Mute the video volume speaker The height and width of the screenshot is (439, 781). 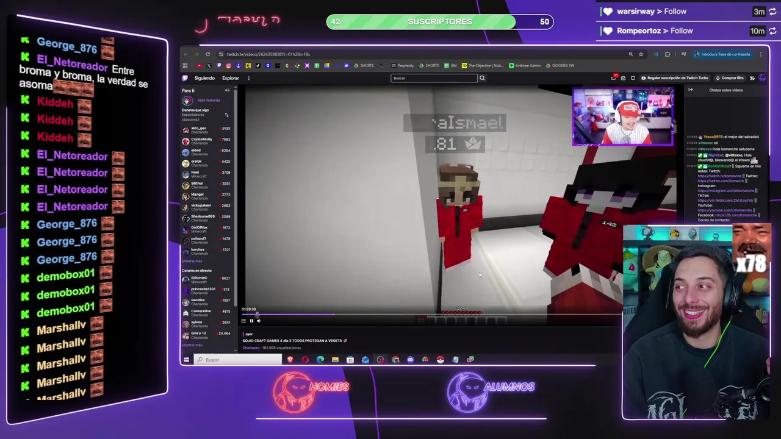tap(259, 321)
